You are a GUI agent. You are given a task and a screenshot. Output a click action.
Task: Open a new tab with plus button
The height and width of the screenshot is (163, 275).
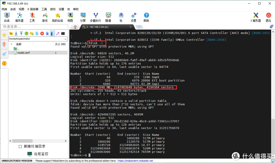tap(139, 27)
